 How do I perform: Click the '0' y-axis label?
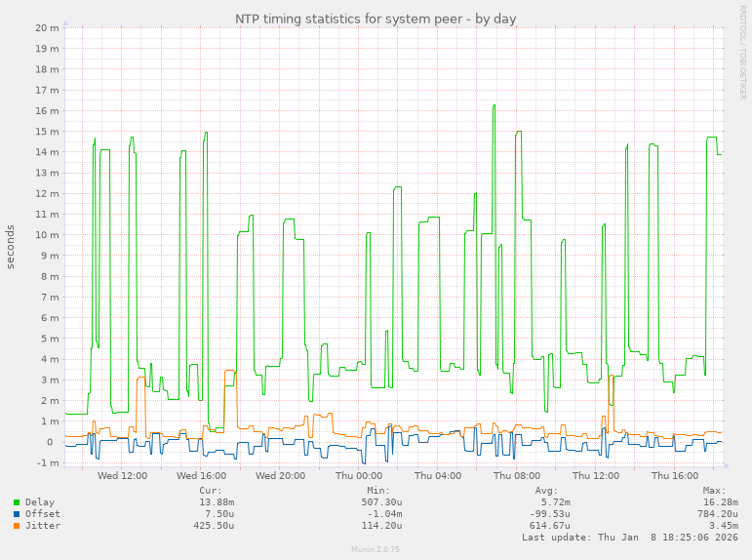50,442
